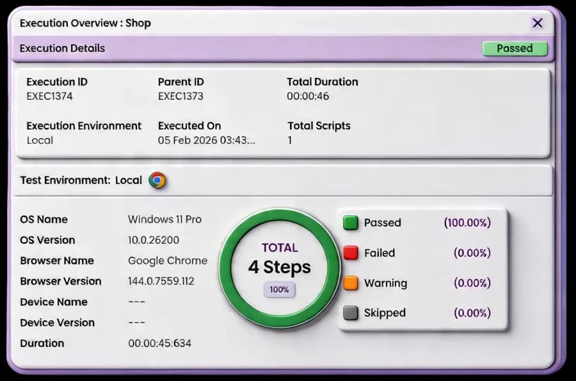This screenshot has height=381, width=576.
Task: Click Parent ID value EXEC1373
Action: pyautogui.click(x=180, y=96)
